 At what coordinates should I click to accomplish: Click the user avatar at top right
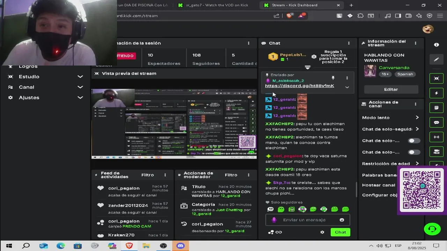[x=428, y=29]
